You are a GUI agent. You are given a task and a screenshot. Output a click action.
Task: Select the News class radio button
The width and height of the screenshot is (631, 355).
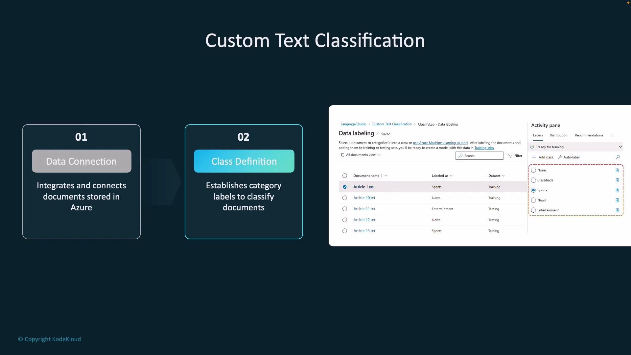(533, 200)
